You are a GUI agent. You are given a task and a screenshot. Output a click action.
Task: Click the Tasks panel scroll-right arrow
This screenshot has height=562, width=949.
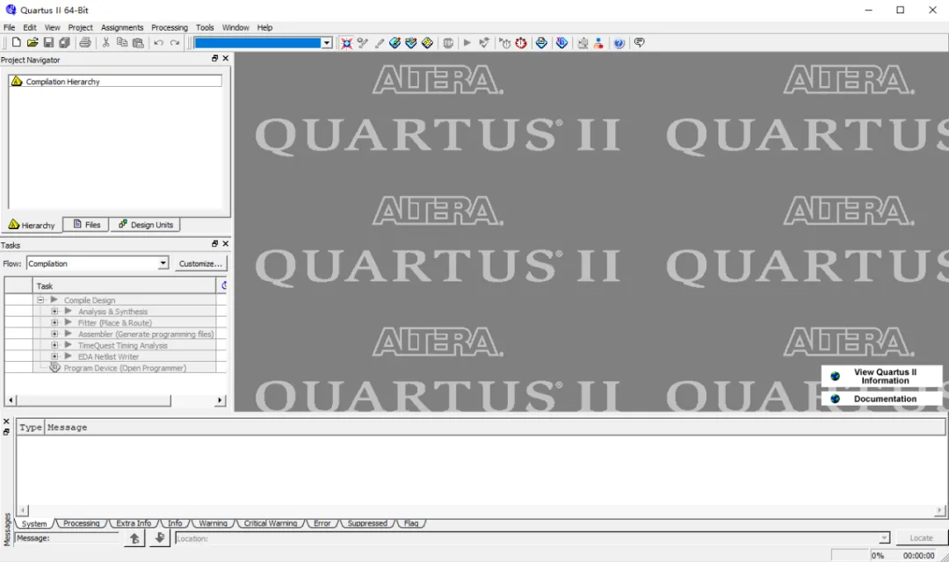[220, 400]
